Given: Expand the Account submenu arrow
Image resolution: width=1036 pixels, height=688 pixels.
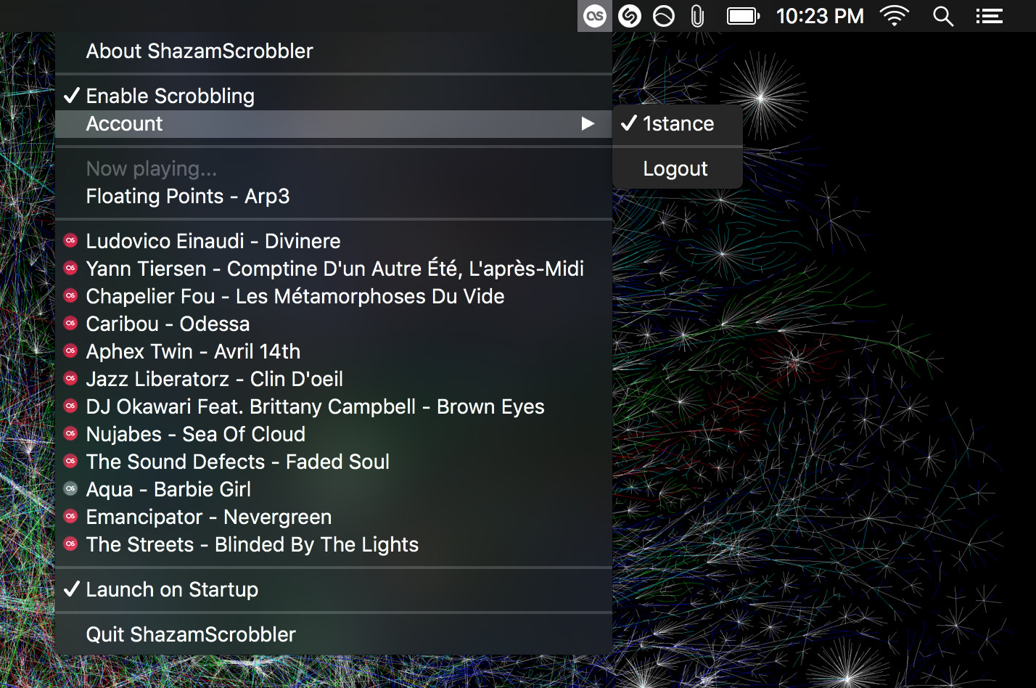Looking at the screenshot, I should point(588,124).
